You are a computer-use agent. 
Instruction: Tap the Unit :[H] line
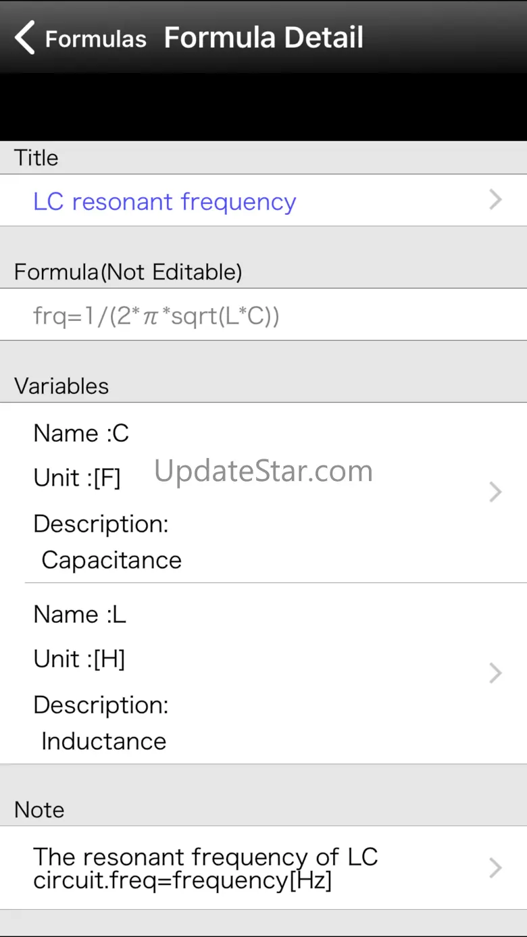coord(79,659)
